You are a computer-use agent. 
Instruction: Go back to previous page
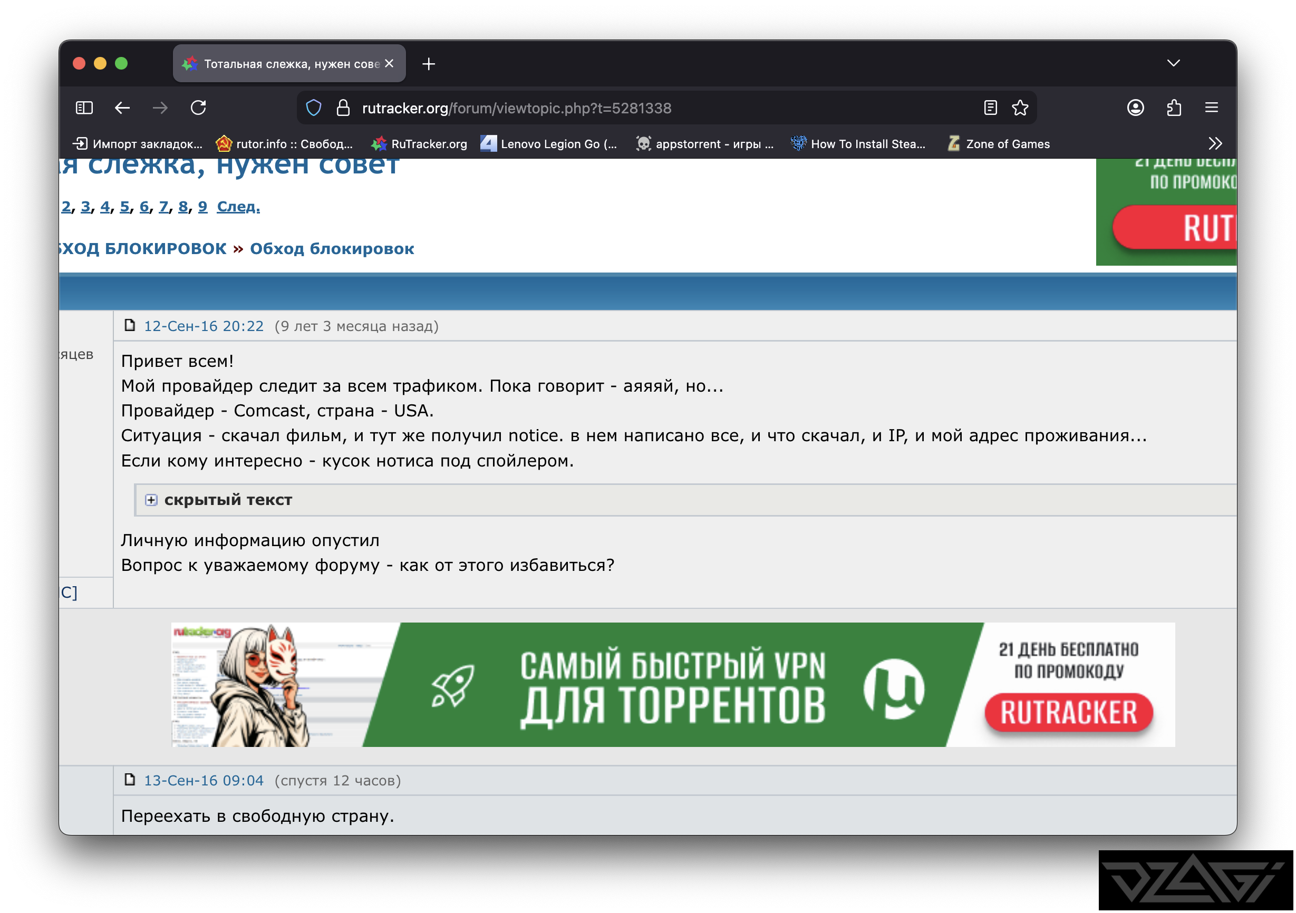(x=122, y=108)
